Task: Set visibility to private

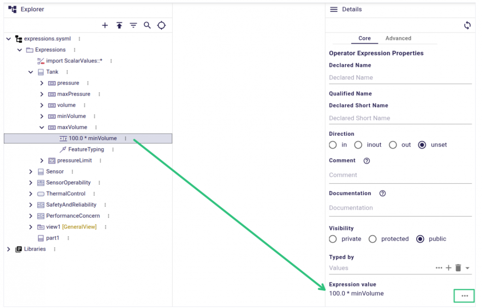Action: (x=333, y=239)
